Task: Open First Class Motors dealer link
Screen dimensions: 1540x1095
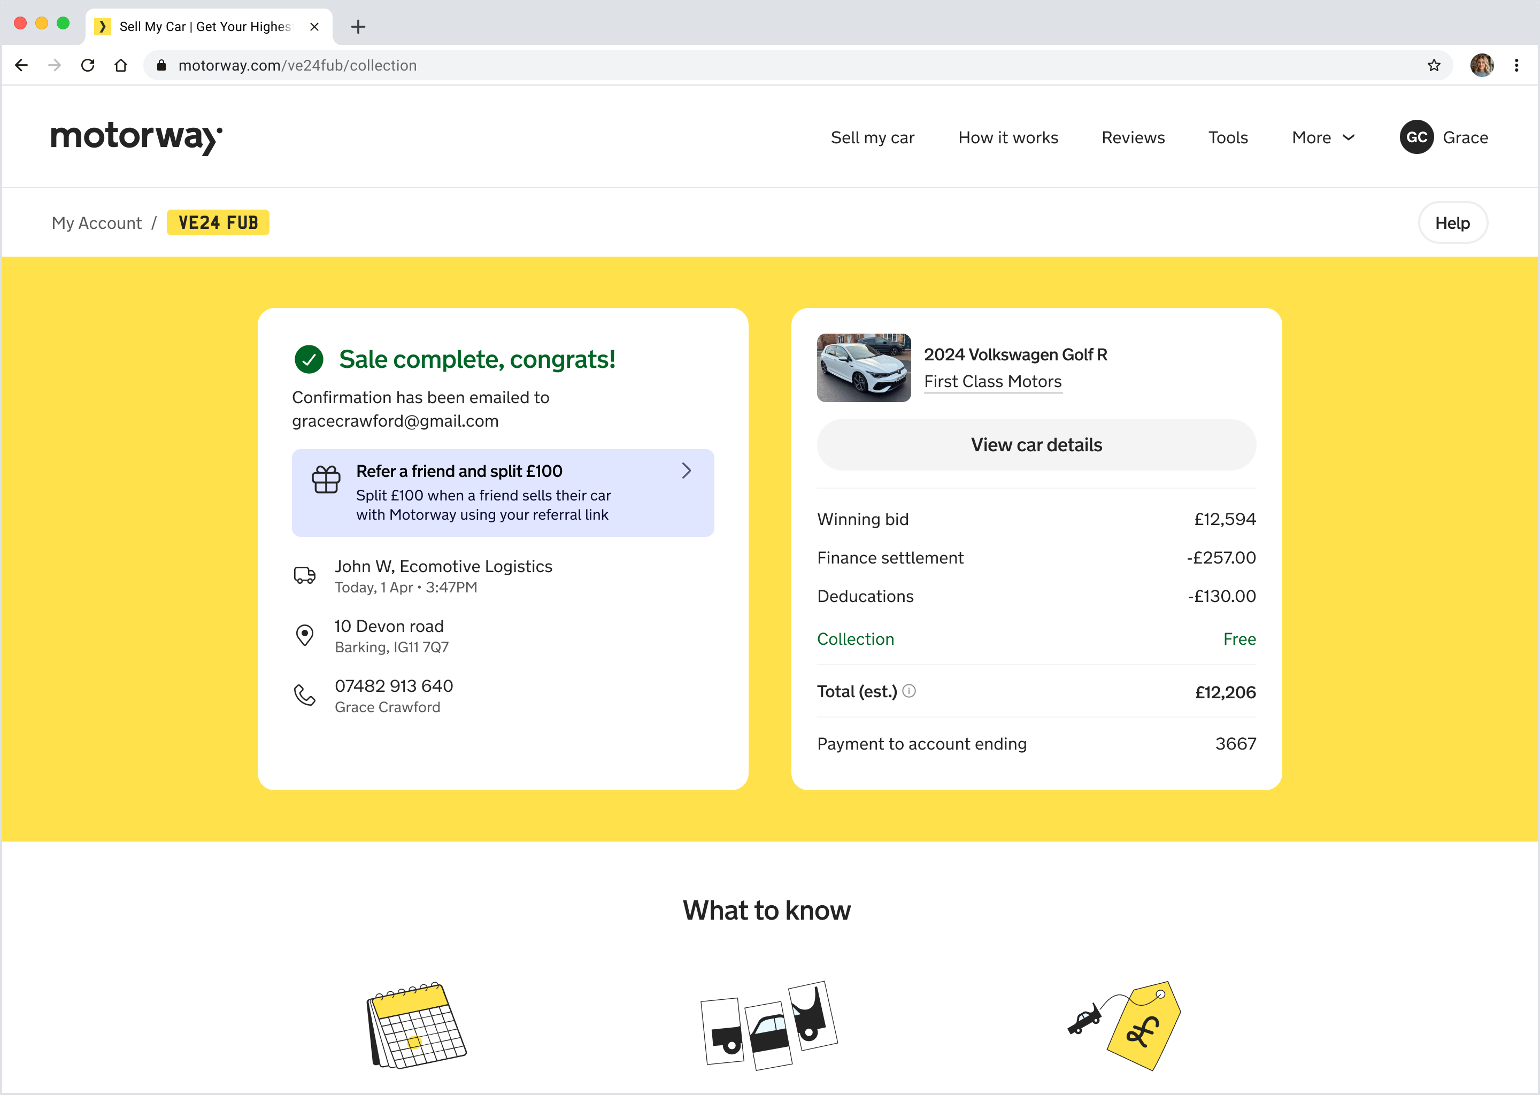Action: point(992,382)
